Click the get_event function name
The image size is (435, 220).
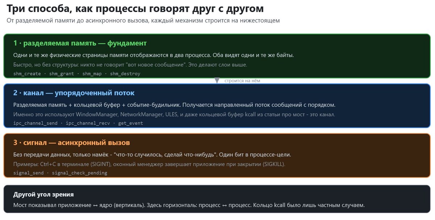coord(130,123)
